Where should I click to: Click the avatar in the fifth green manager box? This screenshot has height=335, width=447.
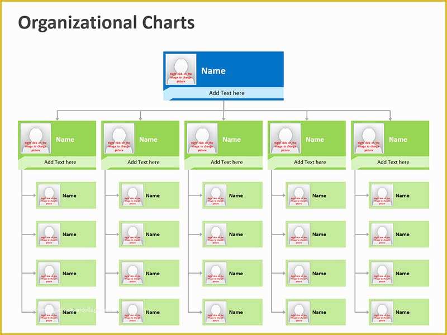(x=369, y=138)
